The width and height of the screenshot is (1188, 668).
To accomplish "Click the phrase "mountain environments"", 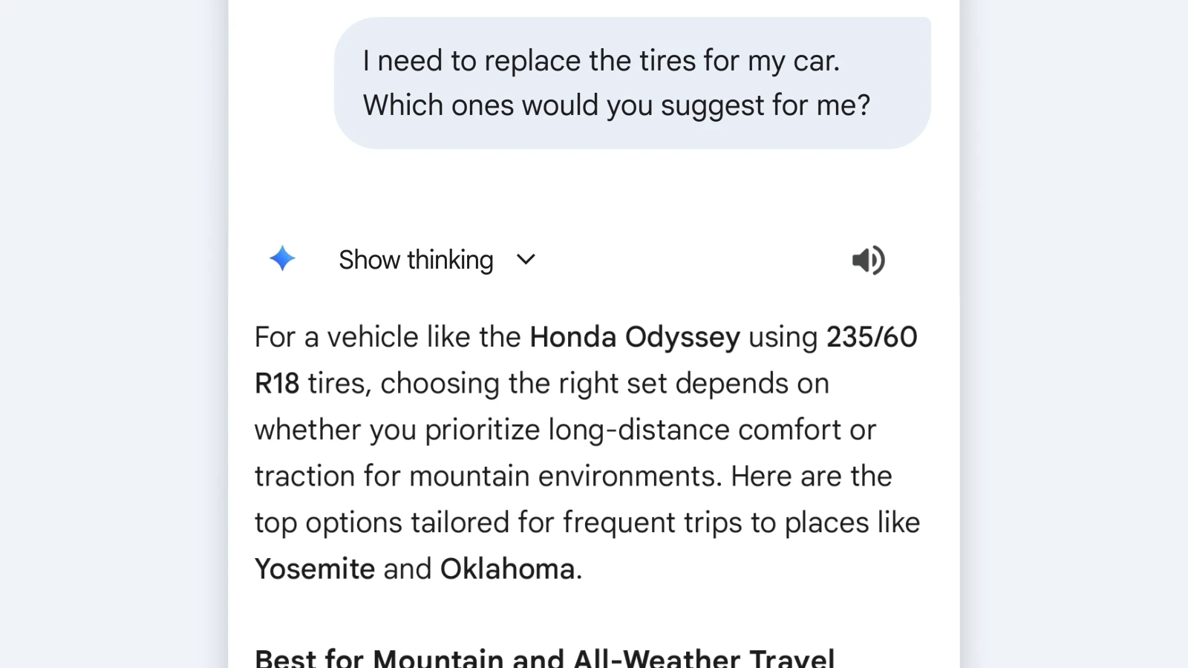I will point(565,477).
